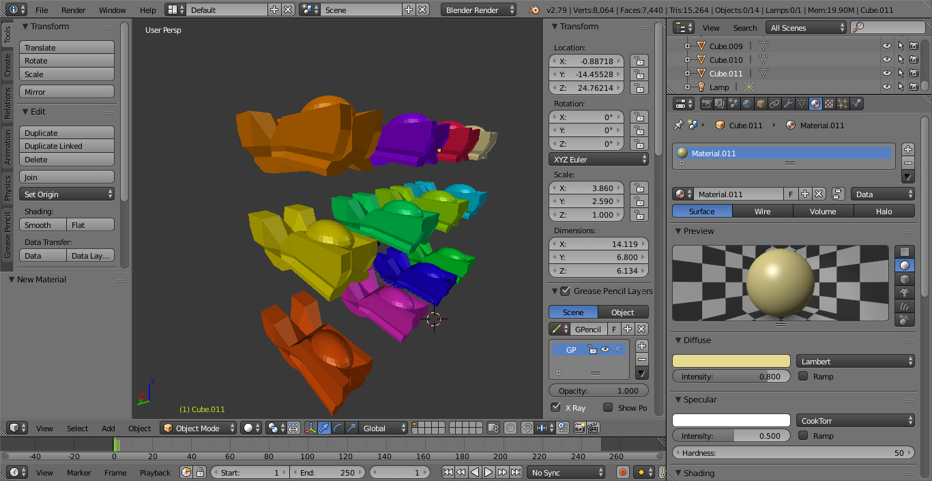This screenshot has height=481, width=932.
Task: Click the Render camera properties icon
Action: point(706,104)
